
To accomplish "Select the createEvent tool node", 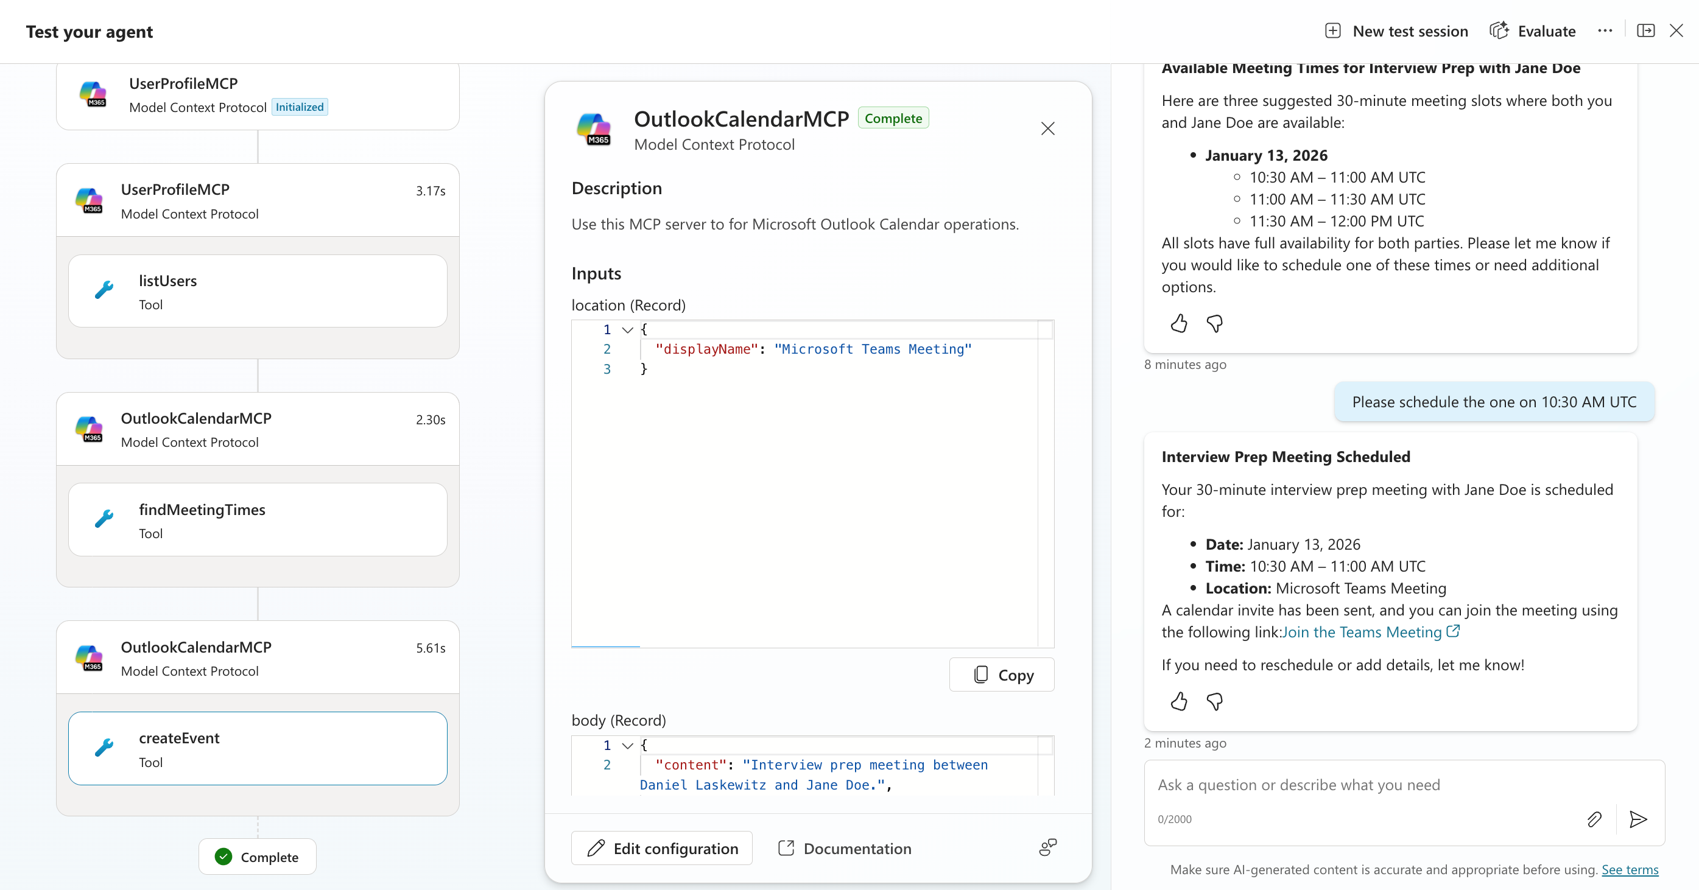I will [x=257, y=748].
